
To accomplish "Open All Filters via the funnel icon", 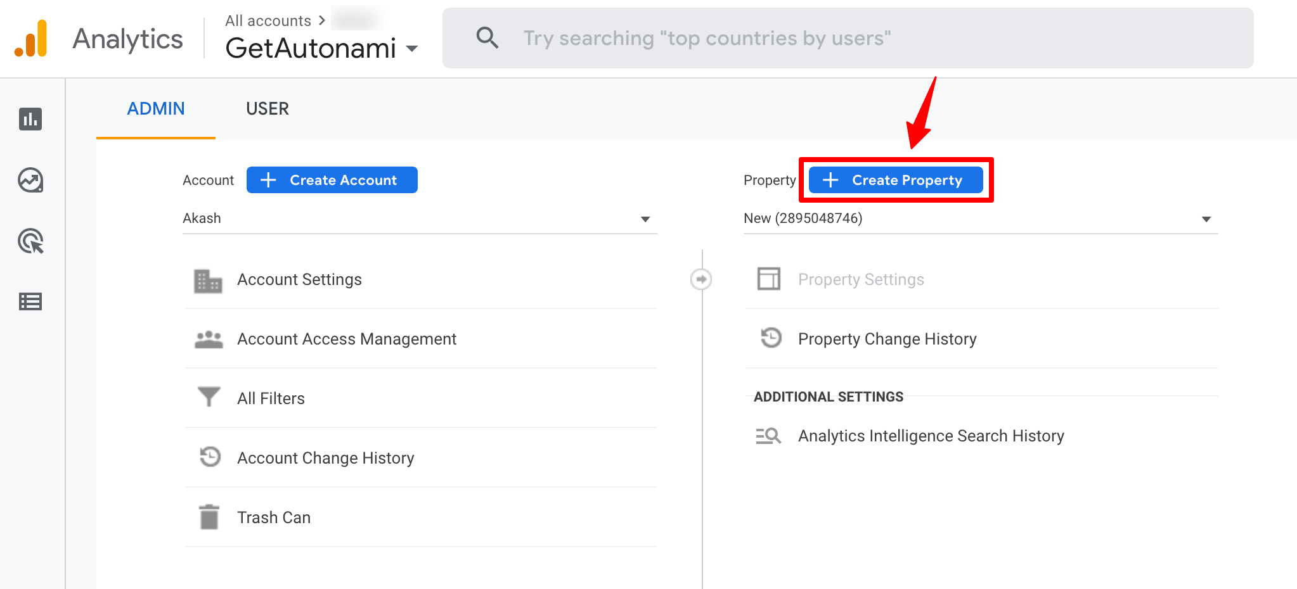I will [208, 398].
